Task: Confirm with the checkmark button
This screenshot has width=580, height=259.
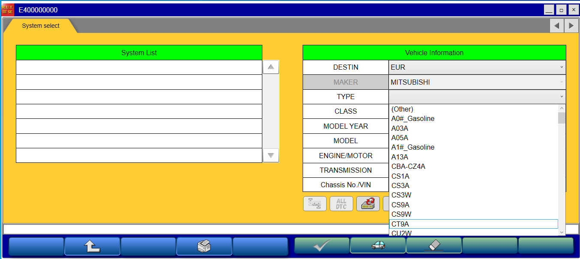Action: coord(322,246)
